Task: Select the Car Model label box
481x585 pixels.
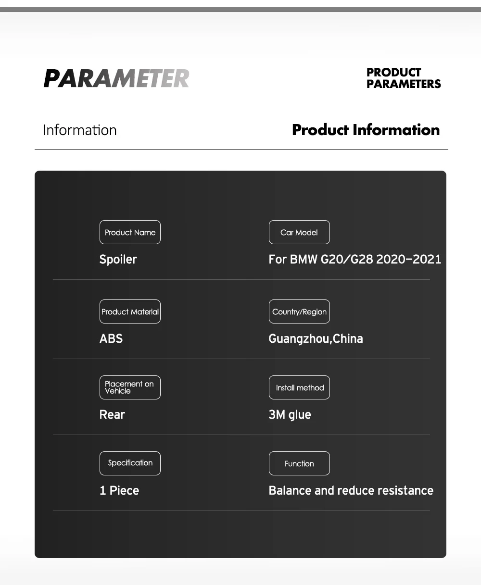Action: coord(299,232)
